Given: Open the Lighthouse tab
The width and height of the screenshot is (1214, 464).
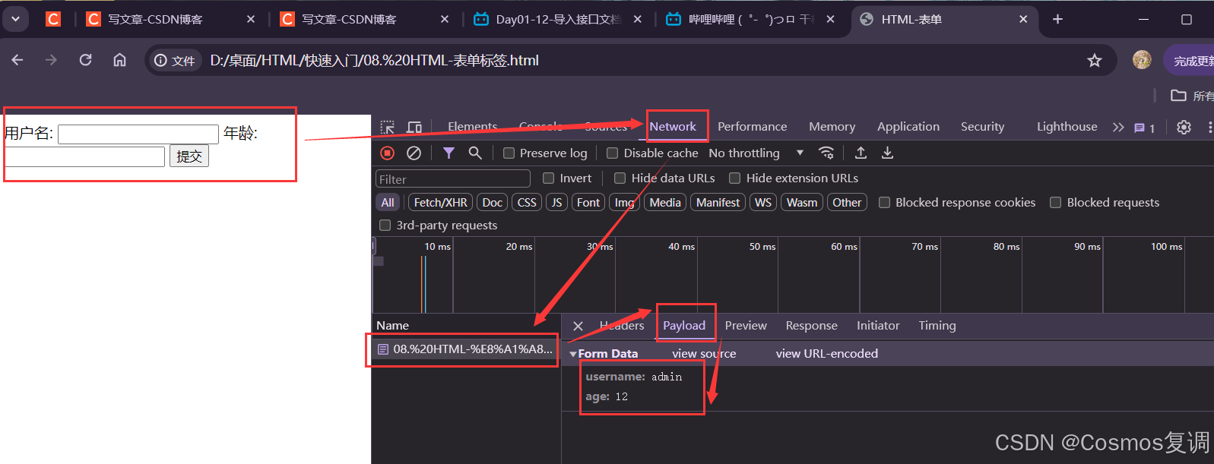Looking at the screenshot, I should click(x=1067, y=127).
